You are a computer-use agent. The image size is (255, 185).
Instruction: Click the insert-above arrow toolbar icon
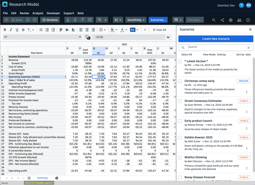(x=82, y=20)
